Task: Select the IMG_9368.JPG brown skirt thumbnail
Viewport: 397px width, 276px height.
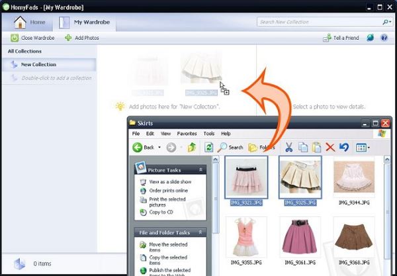Action: click(x=354, y=237)
